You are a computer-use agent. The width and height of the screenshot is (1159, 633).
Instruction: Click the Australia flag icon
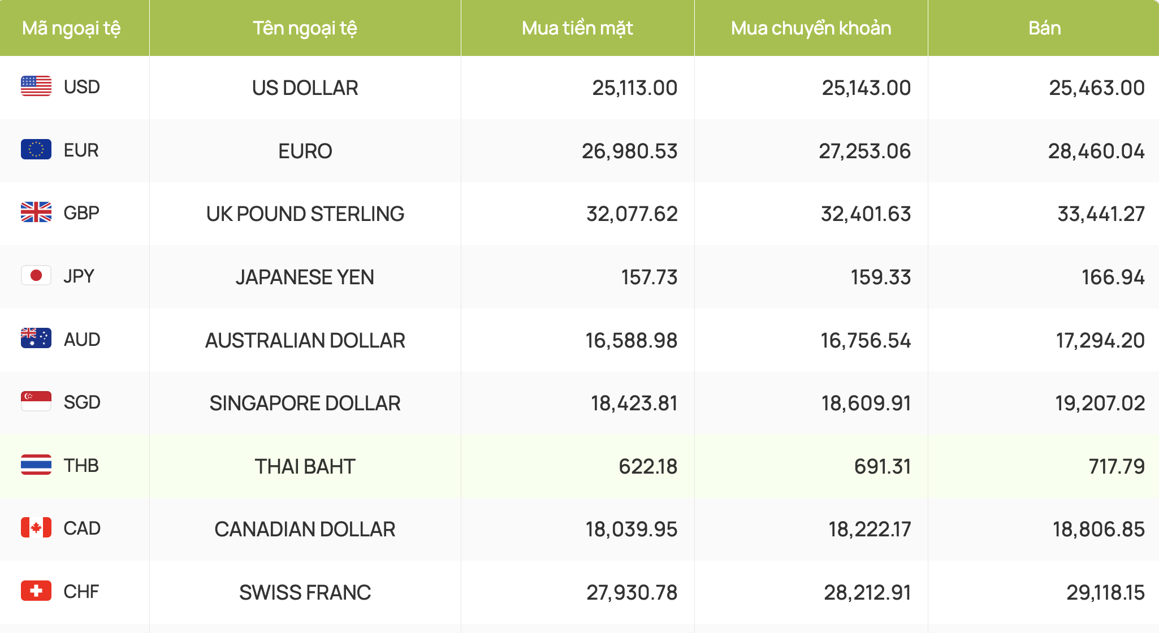click(36, 339)
